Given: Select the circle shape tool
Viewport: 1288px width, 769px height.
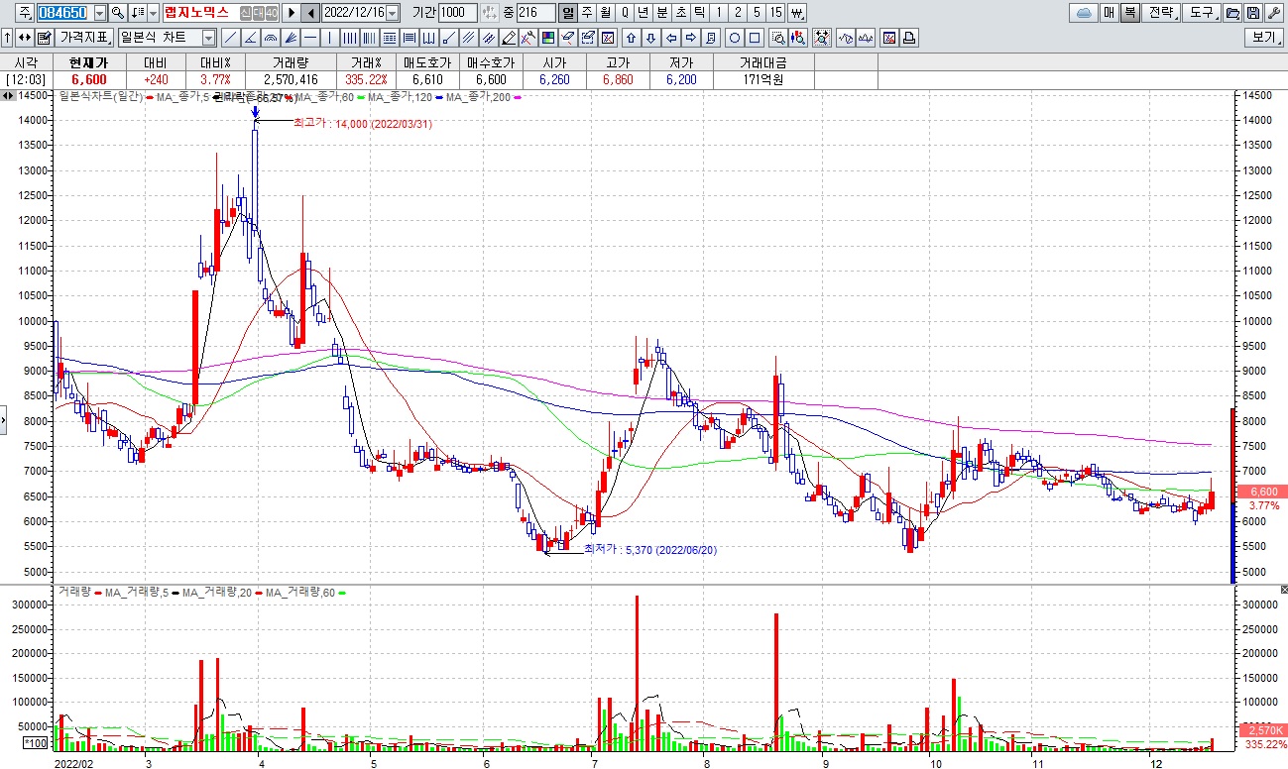Looking at the screenshot, I should tap(735, 38).
